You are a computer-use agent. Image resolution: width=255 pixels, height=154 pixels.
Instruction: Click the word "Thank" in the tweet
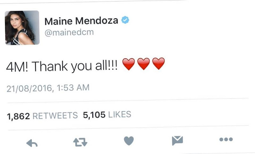[x=50, y=66]
